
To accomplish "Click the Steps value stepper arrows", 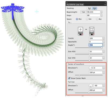I will coord(102,15).
